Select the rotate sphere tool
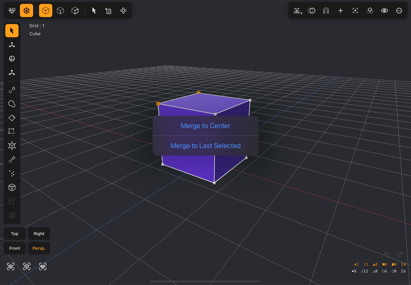 [x=12, y=59]
